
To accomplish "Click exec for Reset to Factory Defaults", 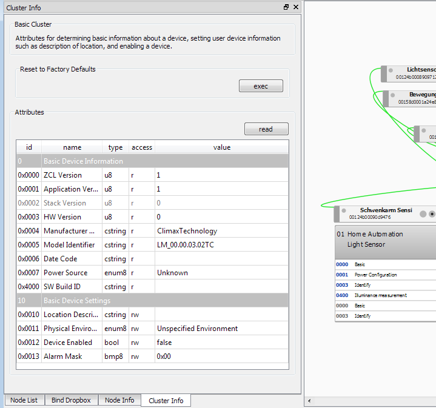I will (261, 86).
